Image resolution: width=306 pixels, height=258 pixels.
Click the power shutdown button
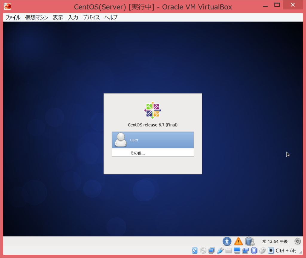298,241
